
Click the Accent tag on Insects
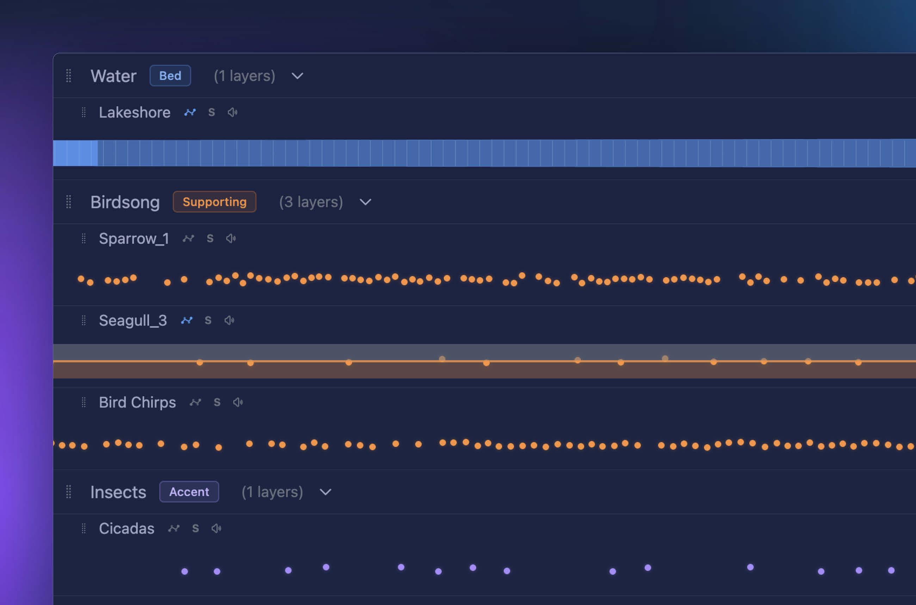click(189, 492)
